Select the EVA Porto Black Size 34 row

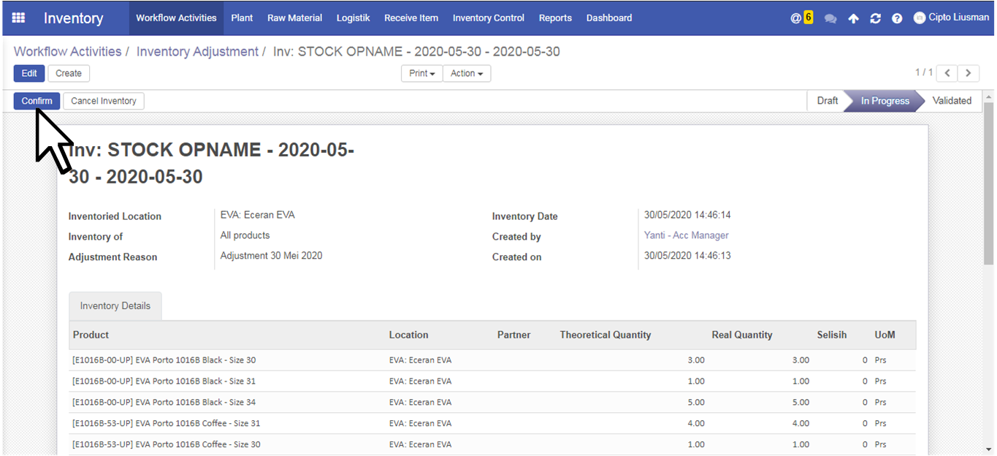[x=164, y=402]
